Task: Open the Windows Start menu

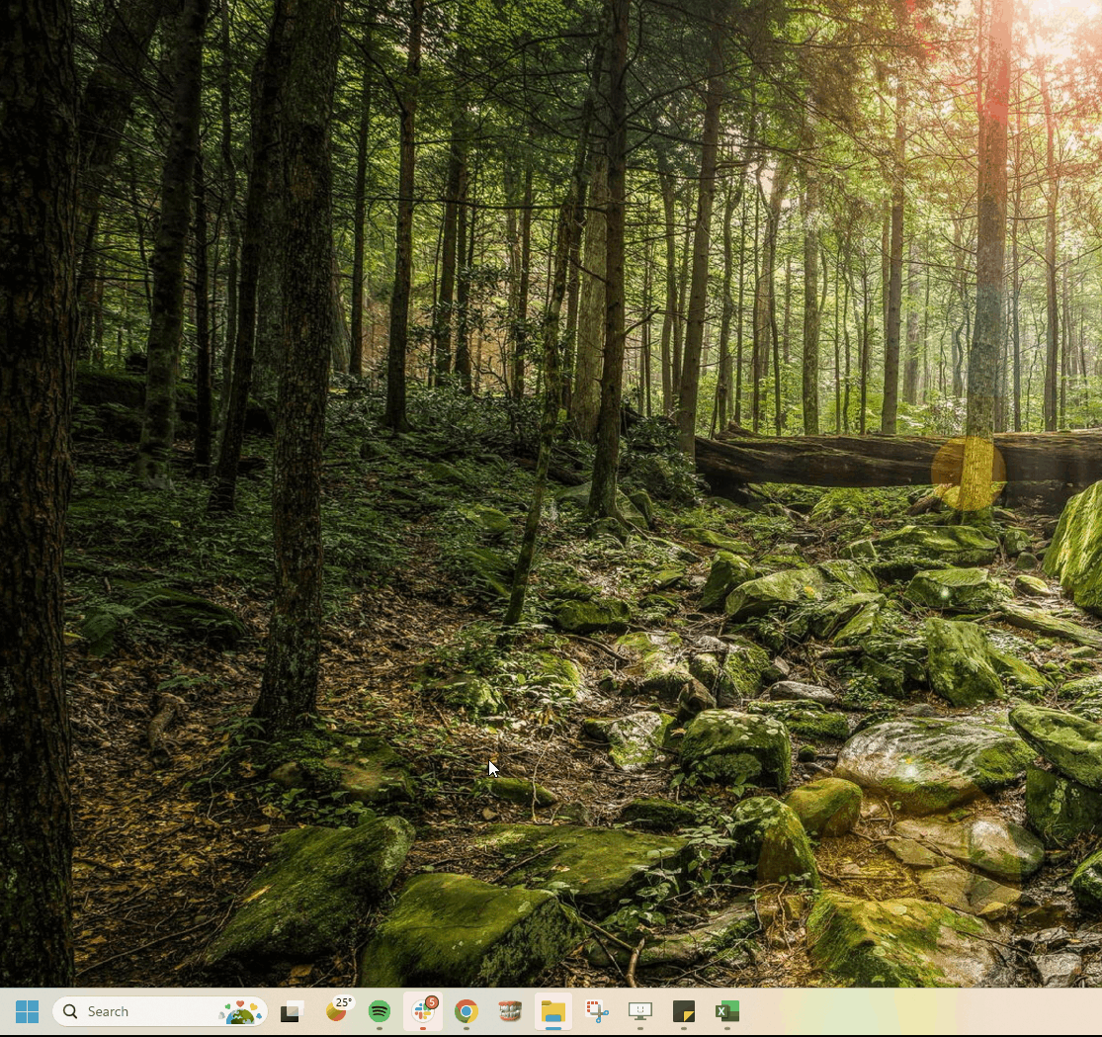Action: pyautogui.click(x=27, y=1011)
